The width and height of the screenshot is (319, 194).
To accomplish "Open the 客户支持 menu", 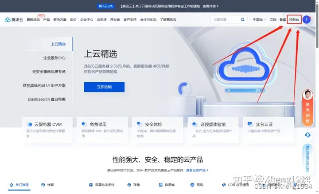I will tap(130, 20).
